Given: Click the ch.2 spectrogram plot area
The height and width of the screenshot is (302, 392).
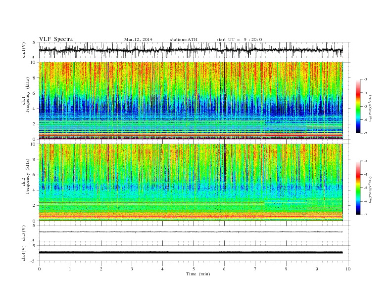Looking at the screenshot, I should click(191, 182).
